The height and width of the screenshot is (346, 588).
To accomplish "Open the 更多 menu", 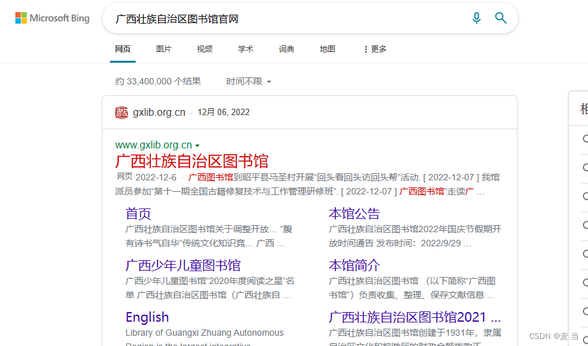I will coord(375,49).
